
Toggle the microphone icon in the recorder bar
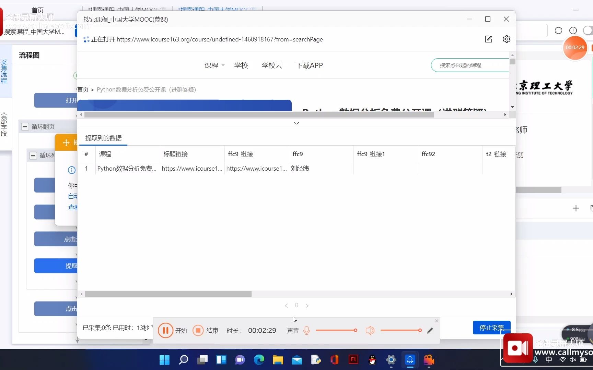(x=306, y=331)
